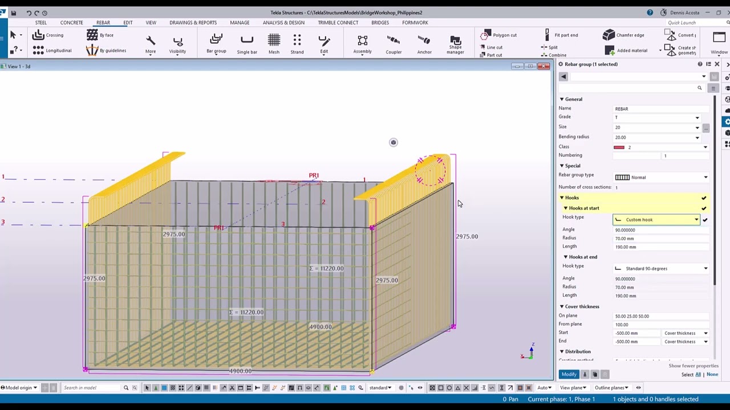Open the Class color dropdown
Image resolution: width=730 pixels, height=410 pixels.
pyautogui.click(x=705, y=148)
